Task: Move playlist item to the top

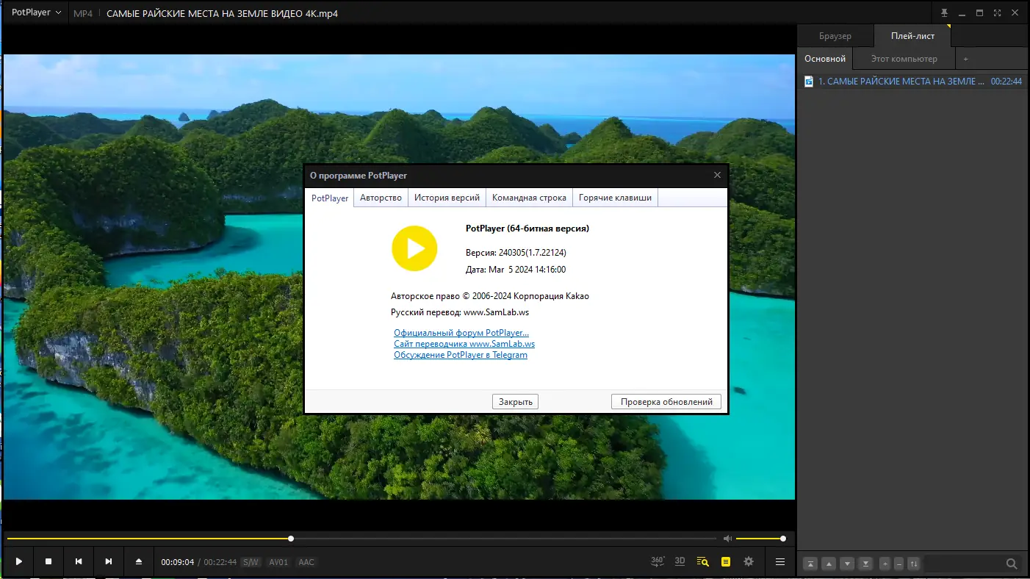Action: coord(810,564)
